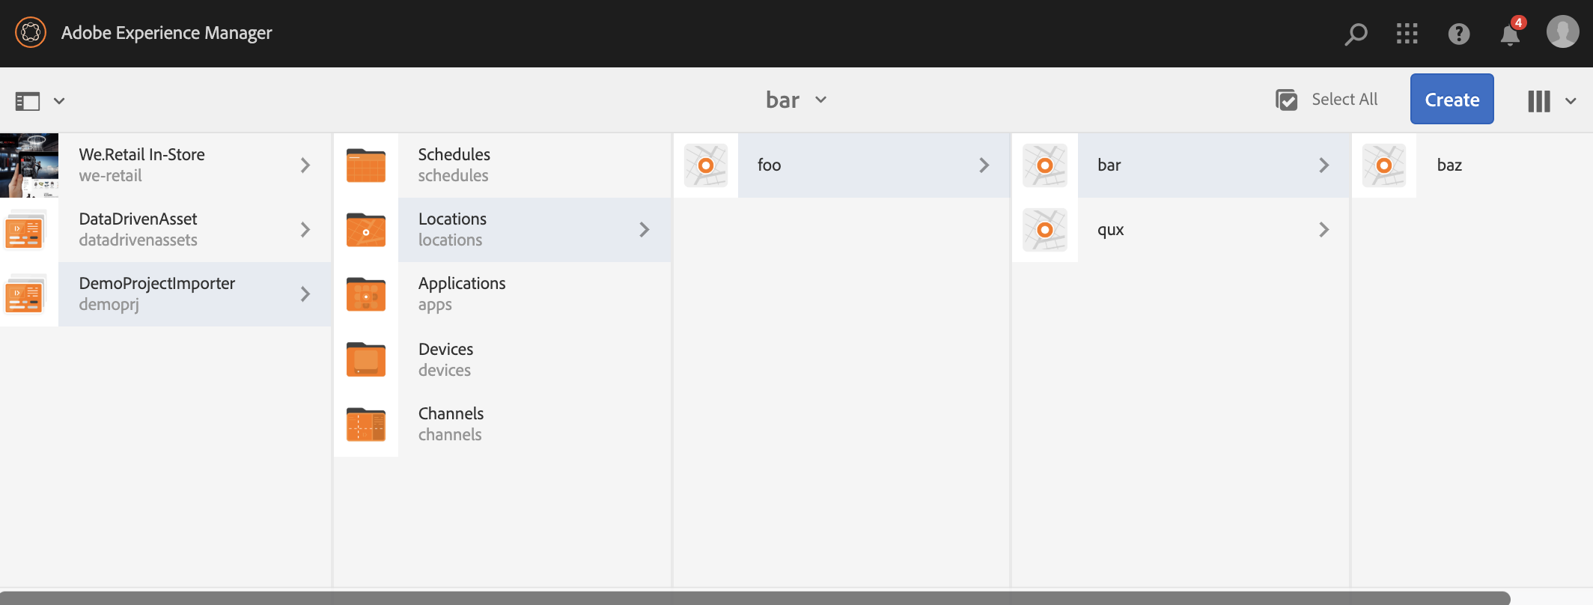Screen dimensions: 1593x605
Task: Click the horizontal scrollbar at the bottom
Action: coord(755,598)
